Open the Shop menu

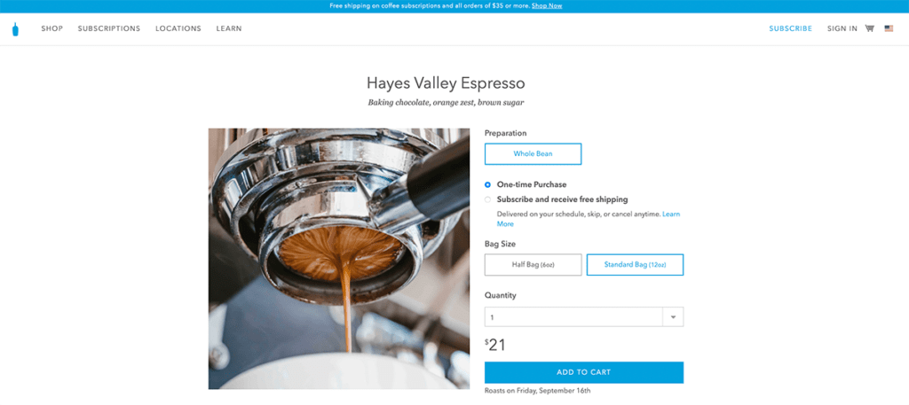tap(52, 28)
